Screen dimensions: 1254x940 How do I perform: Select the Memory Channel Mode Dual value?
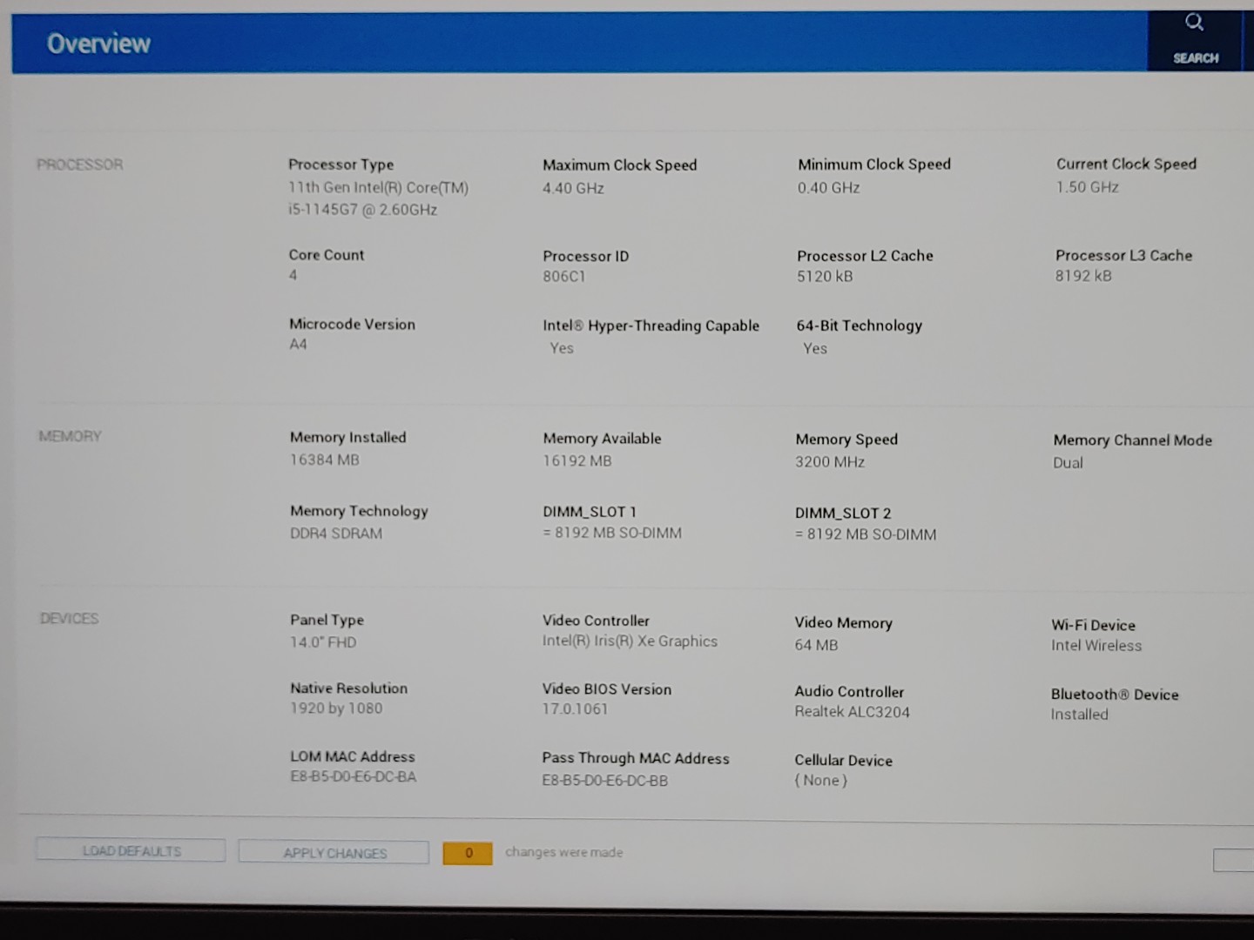click(x=1068, y=463)
